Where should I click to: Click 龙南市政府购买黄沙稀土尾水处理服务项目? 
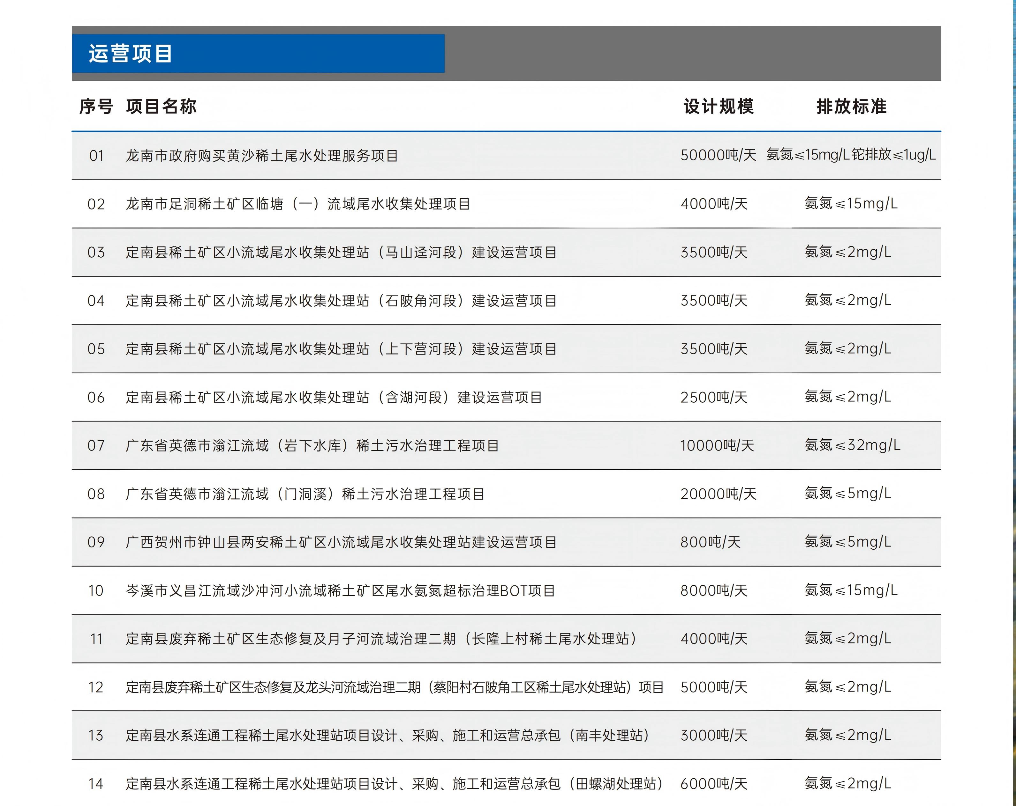point(262,156)
